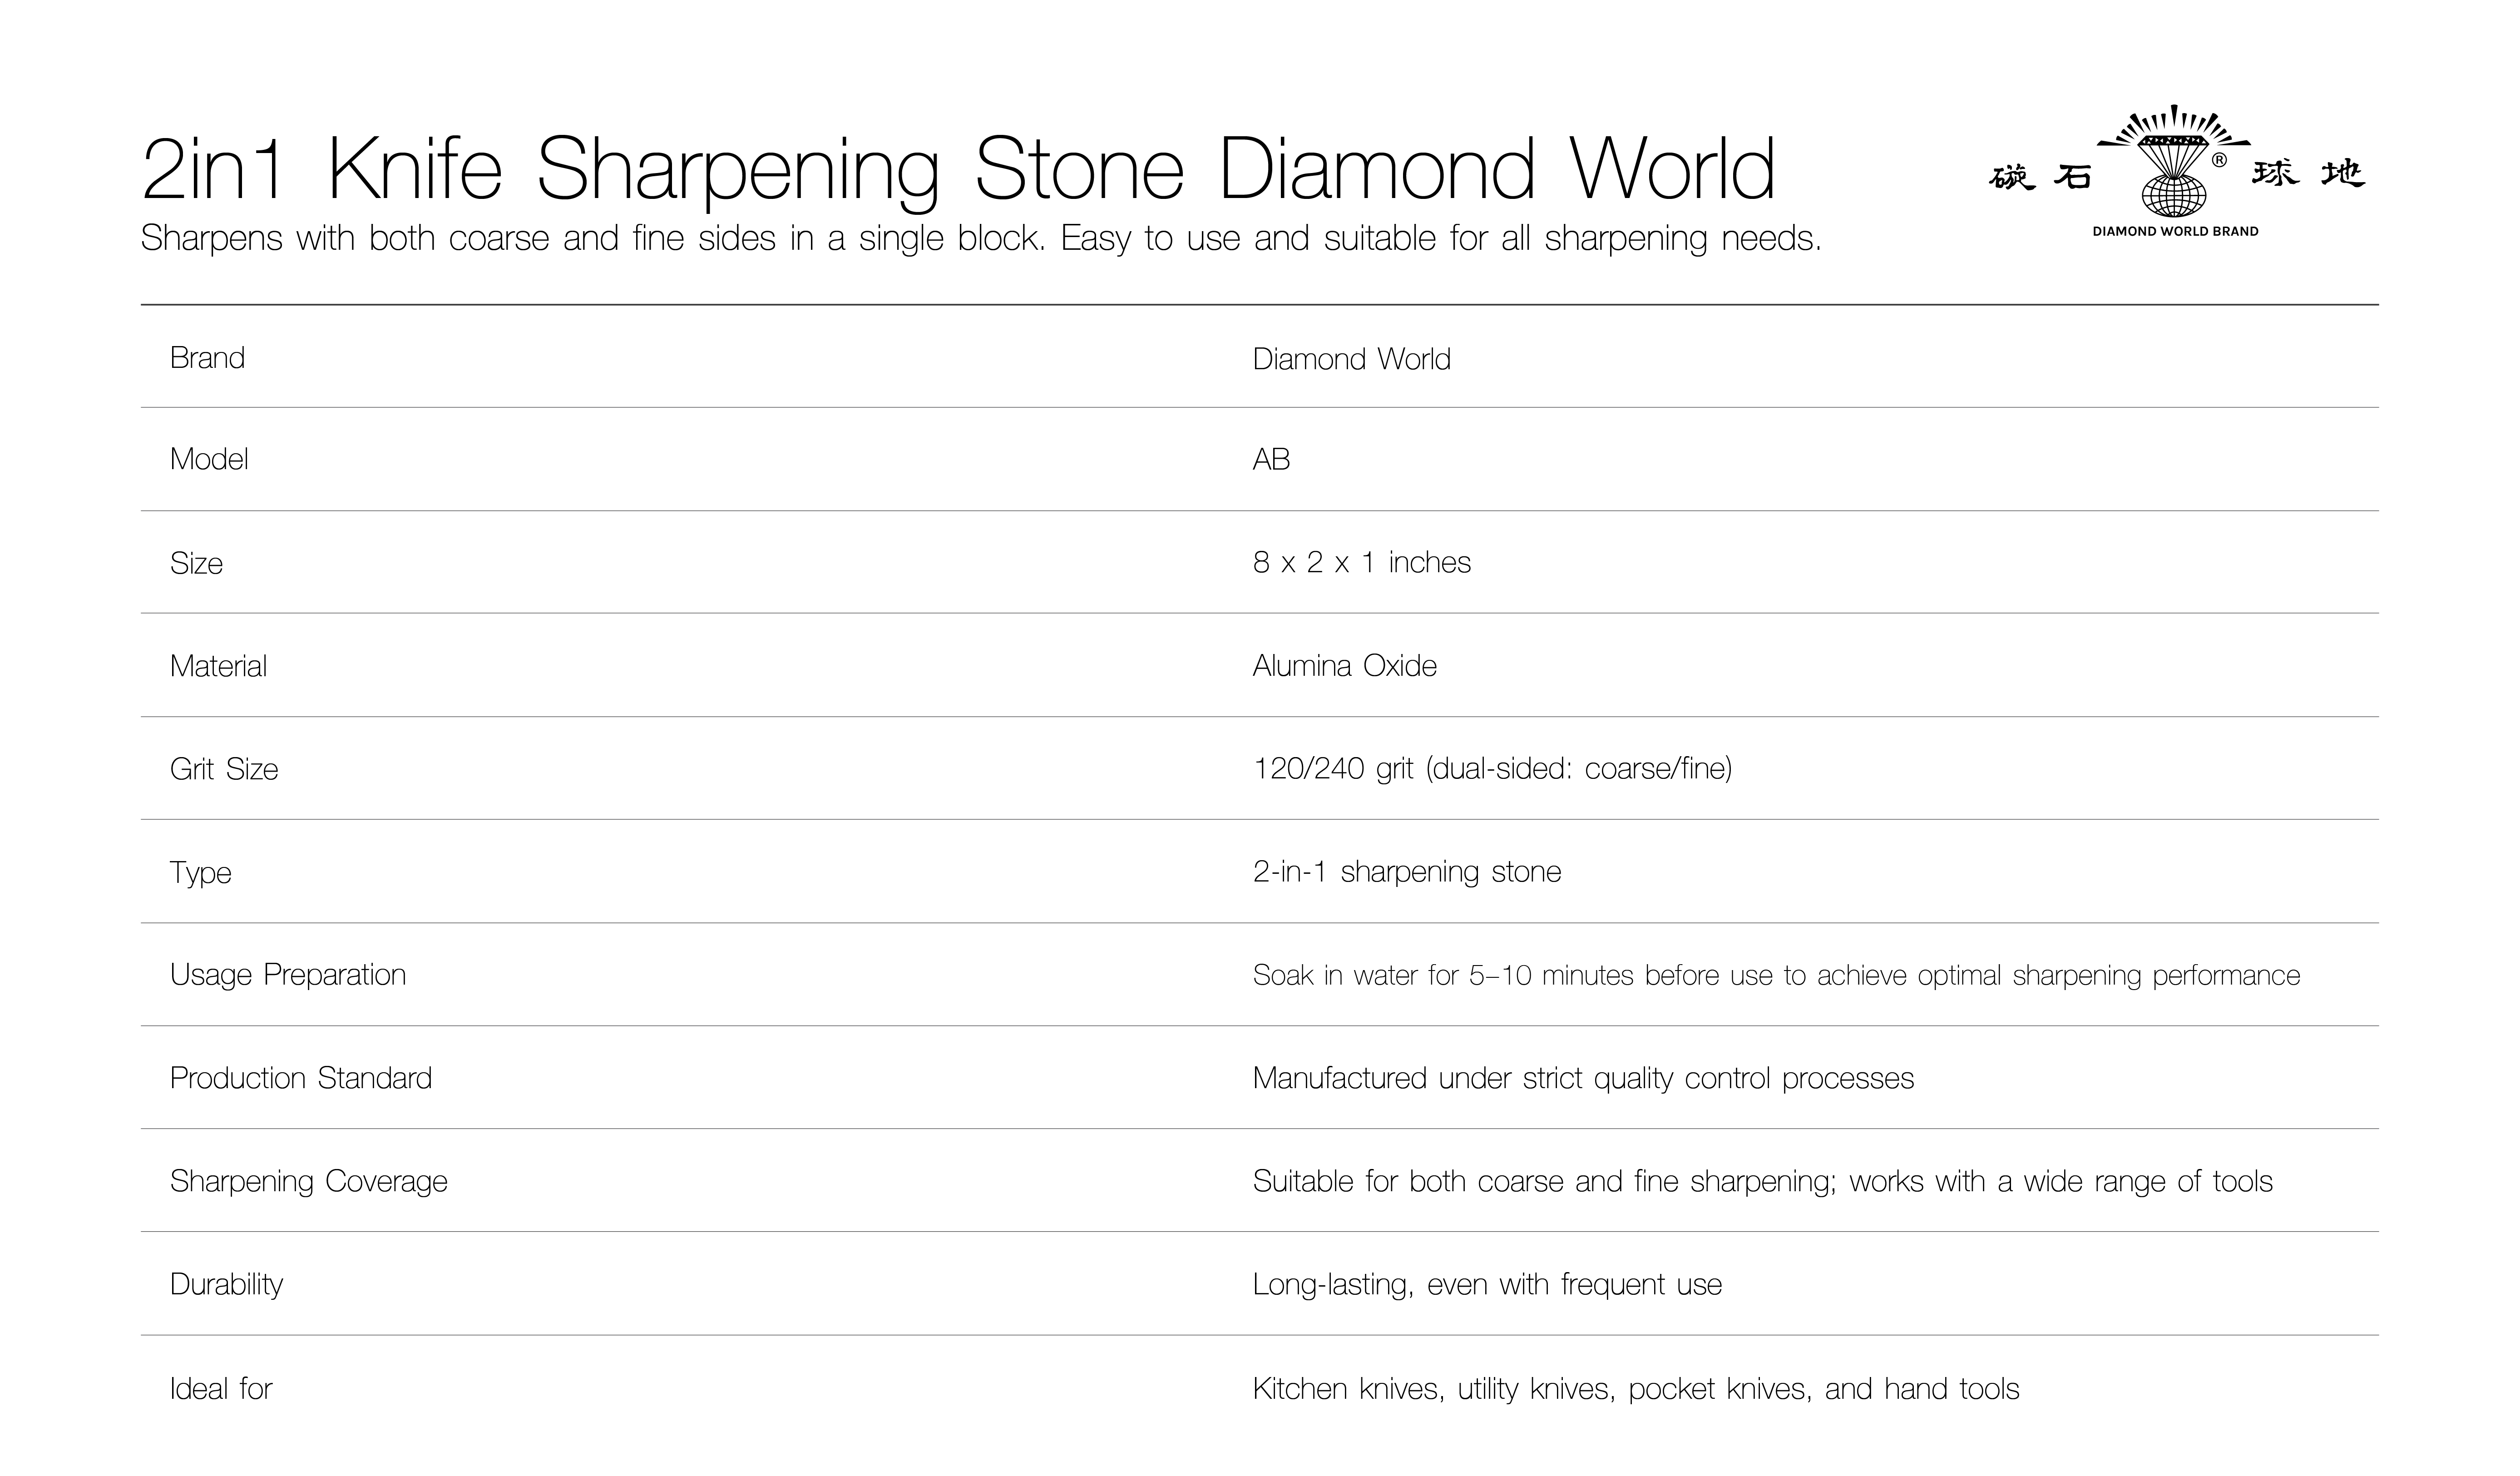Click the '2in1 Knife Sharpening Stone Diamond World' title
The image size is (2520, 1476).
point(958,170)
